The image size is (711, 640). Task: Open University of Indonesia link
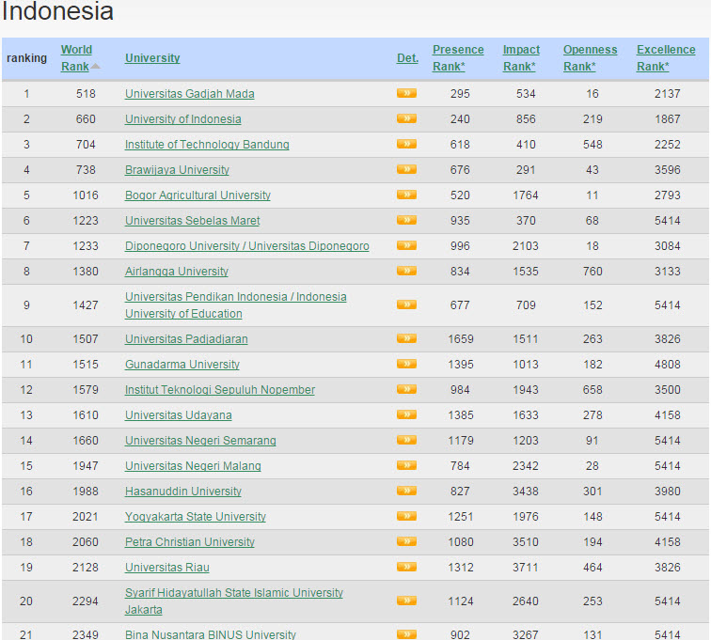click(x=182, y=119)
